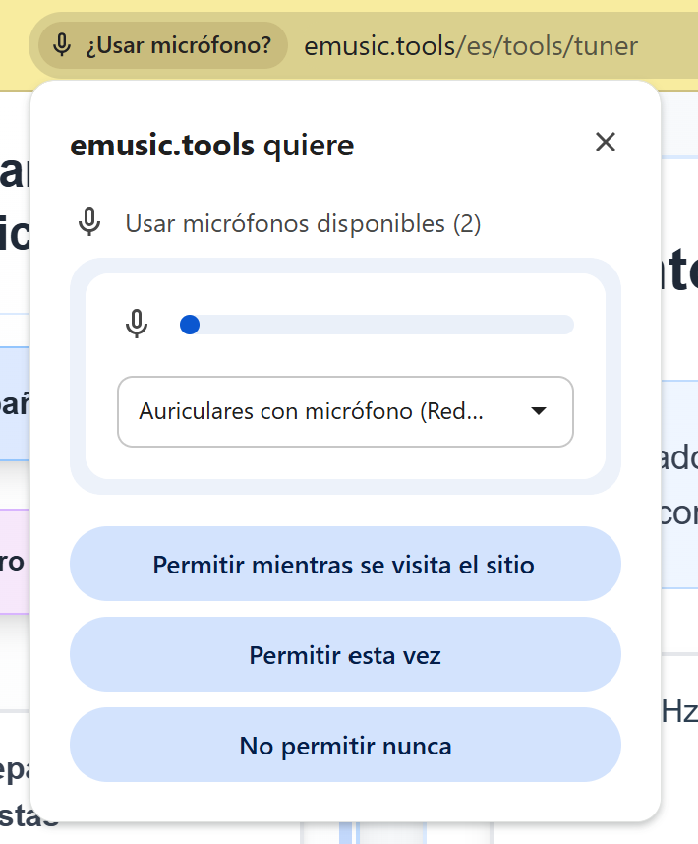Image resolution: width=698 pixels, height=844 pixels.
Task: Click the blue handle on the input level slider
Action: tap(189, 324)
